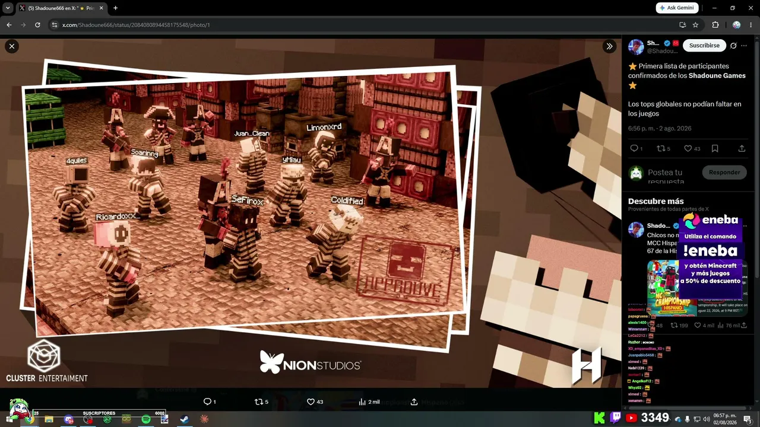
Task: View the recommended post's 76 mil views
Action: coord(729,326)
